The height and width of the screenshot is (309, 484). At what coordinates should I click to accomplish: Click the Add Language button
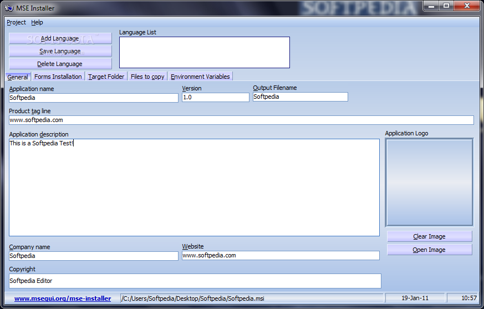tap(60, 38)
